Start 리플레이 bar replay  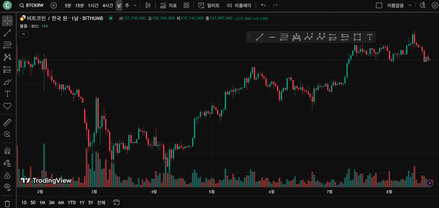pyautogui.click(x=239, y=5)
